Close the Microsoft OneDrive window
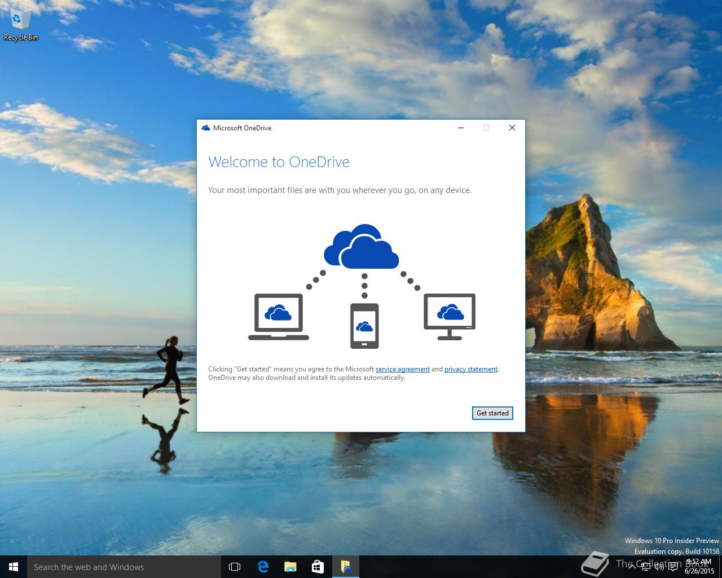This screenshot has height=578, width=722. (x=512, y=128)
